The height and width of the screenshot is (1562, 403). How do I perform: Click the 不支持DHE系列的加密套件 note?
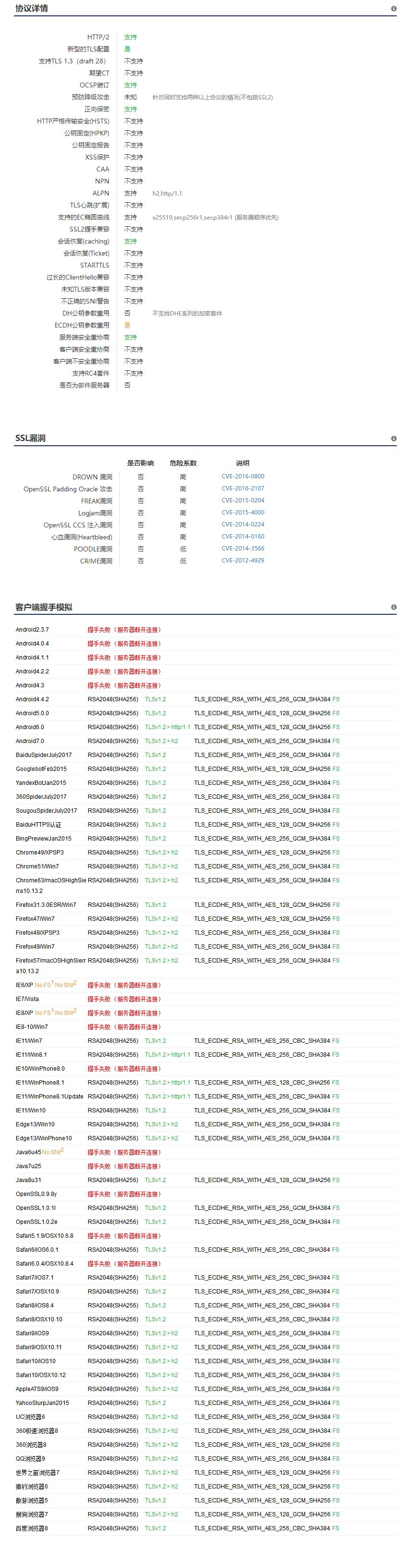[187, 314]
